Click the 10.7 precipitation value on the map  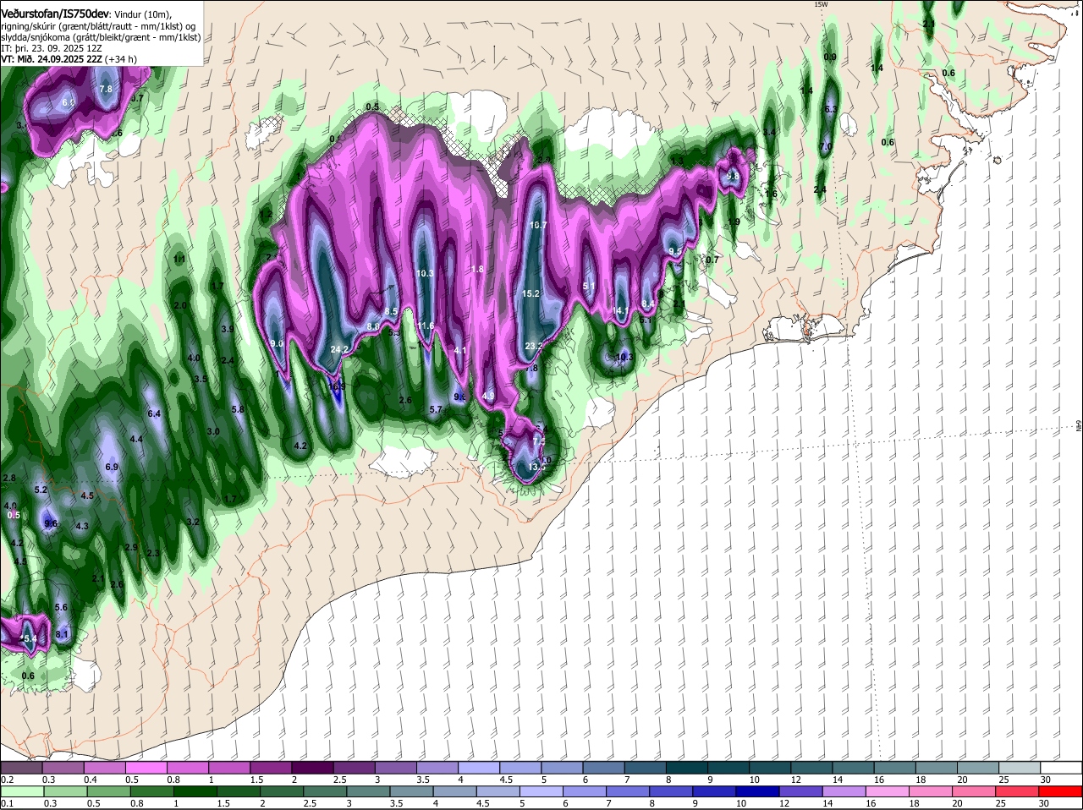(538, 225)
